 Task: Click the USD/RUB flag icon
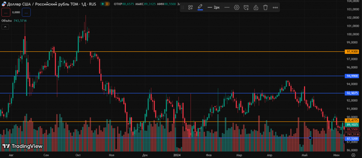pyautogui.click(x=4, y=4)
